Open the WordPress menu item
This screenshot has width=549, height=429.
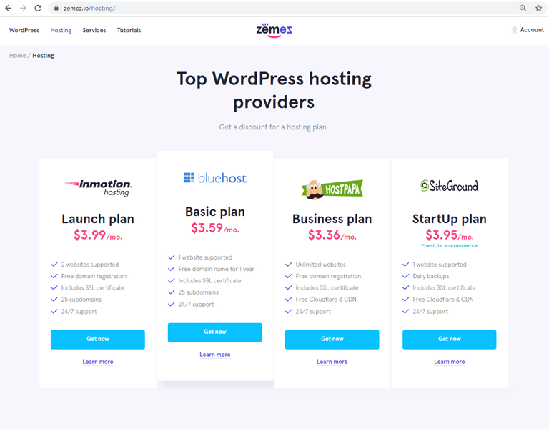(24, 30)
